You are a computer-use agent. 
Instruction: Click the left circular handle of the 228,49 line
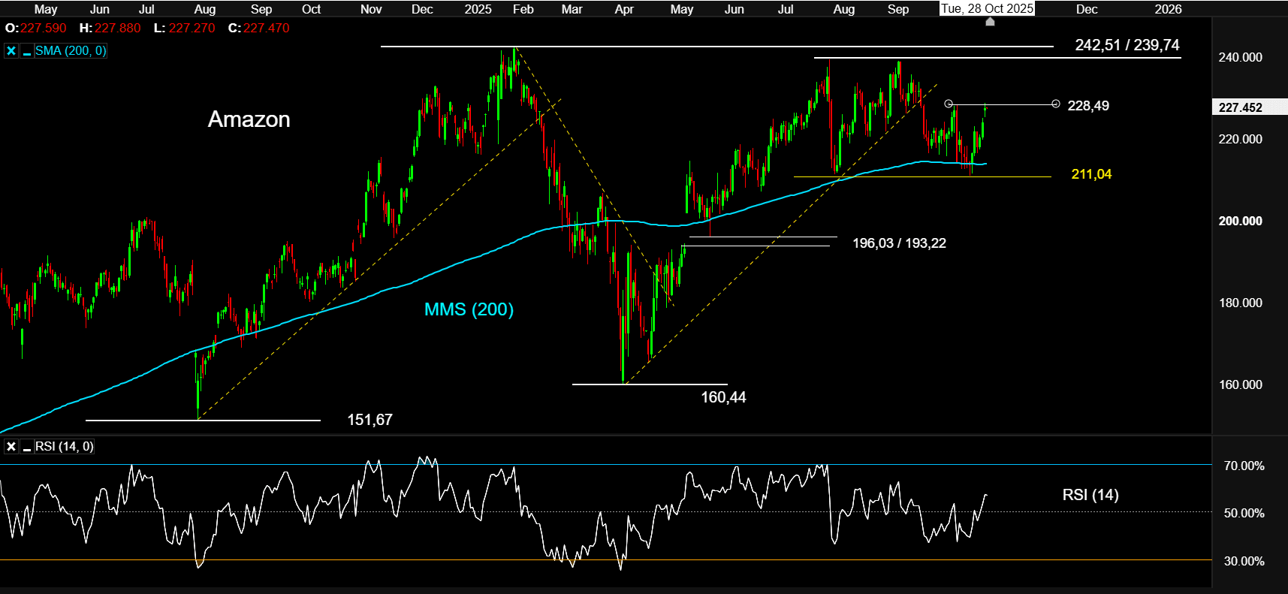949,104
